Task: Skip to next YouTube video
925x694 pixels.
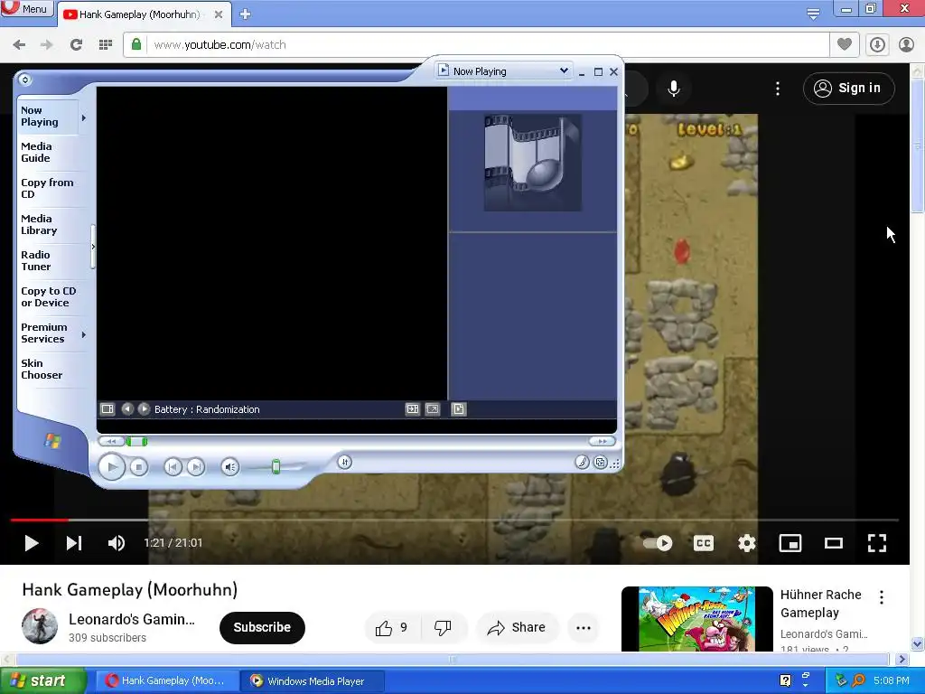Action: 74,543
